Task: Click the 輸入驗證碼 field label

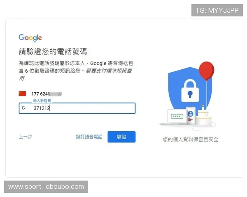Action: click(42, 101)
